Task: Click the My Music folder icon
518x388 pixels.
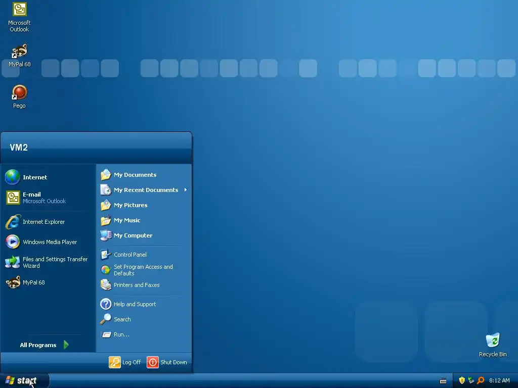Action: pyautogui.click(x=106, y=220)
